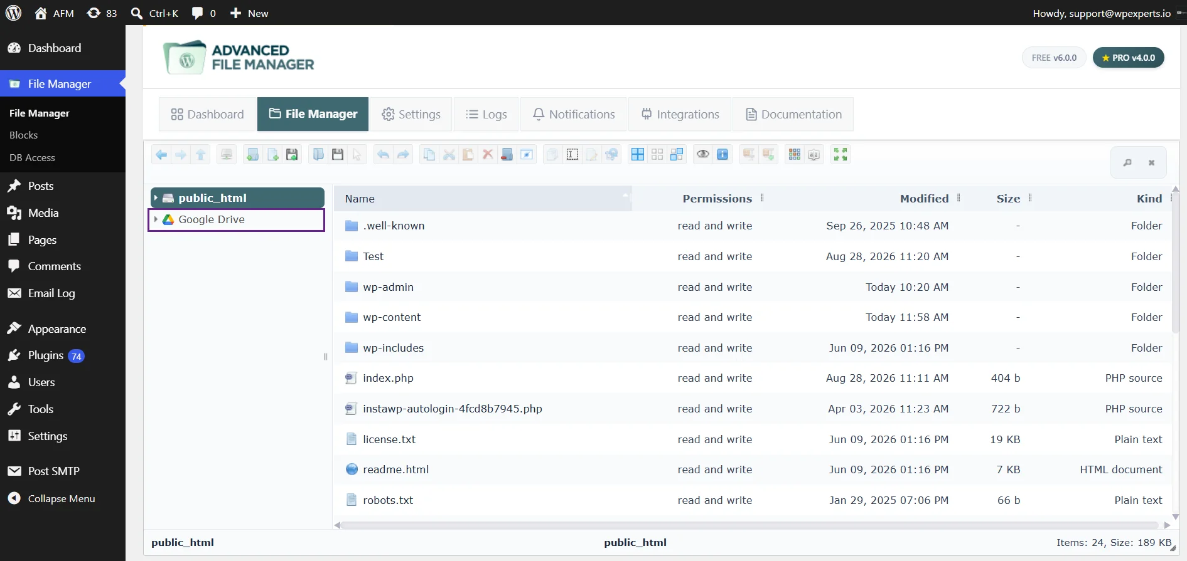Open the New menu in admin bar
The image size is (1187, 561).
pyautogui.click(x=249, y=13)
